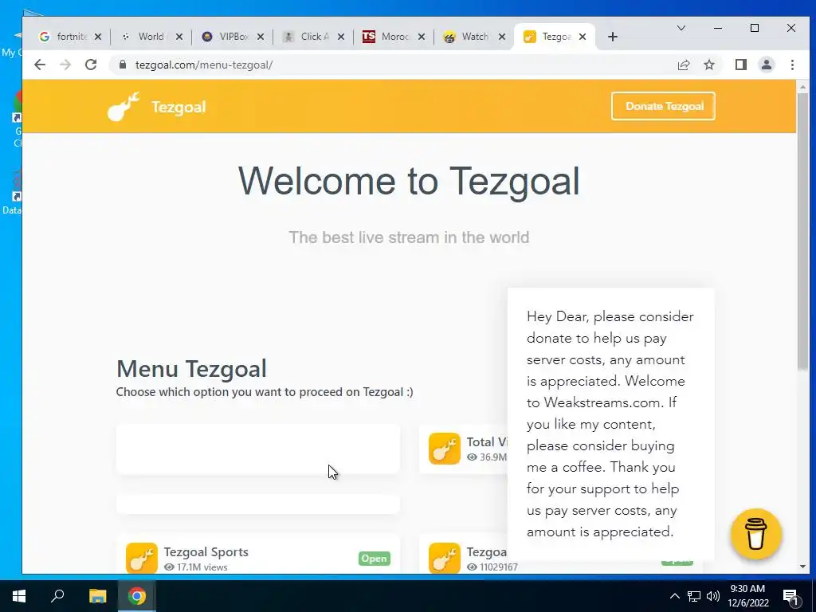Click the Total Views card icon
Viewport: 816px width, 612px height.
[445, 448]
